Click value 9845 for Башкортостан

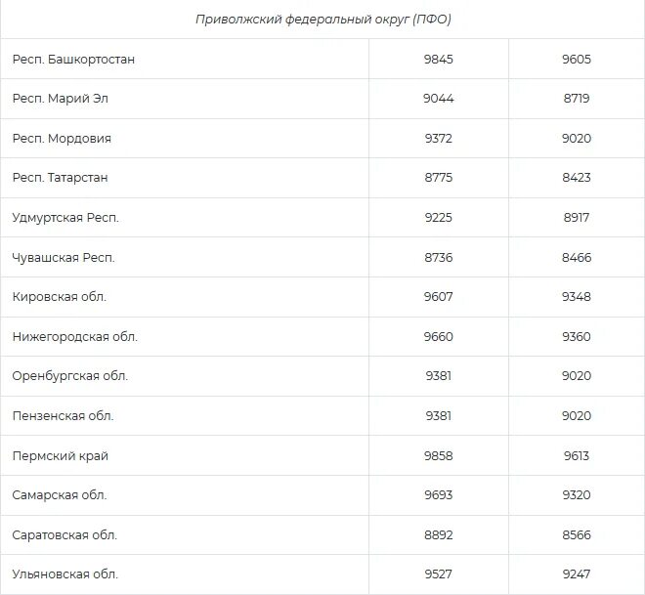439,60
